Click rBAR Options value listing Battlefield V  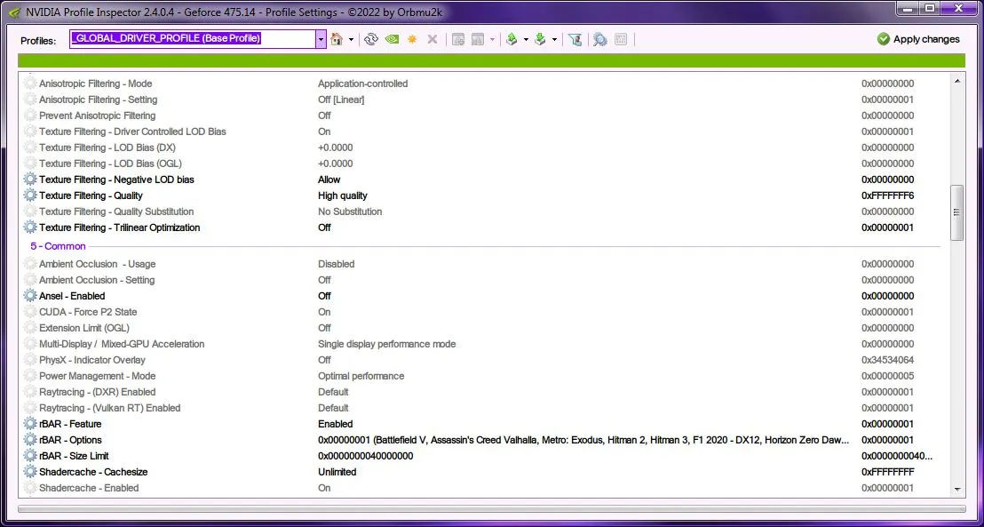[x=583, y=440]
